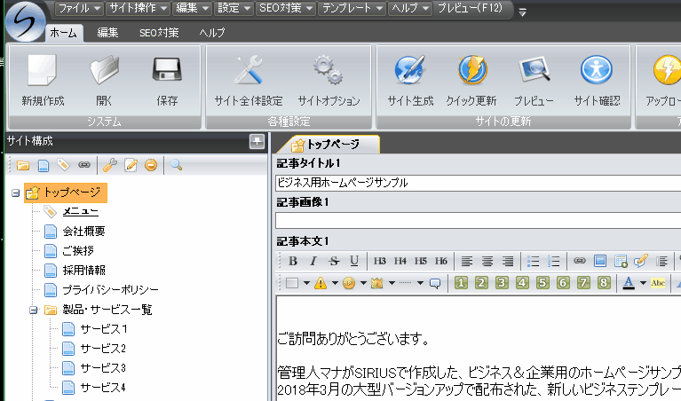Open the box frame dropdown arrow
Viewport: 681px width, 401px height.
click(x=306, y=283)
